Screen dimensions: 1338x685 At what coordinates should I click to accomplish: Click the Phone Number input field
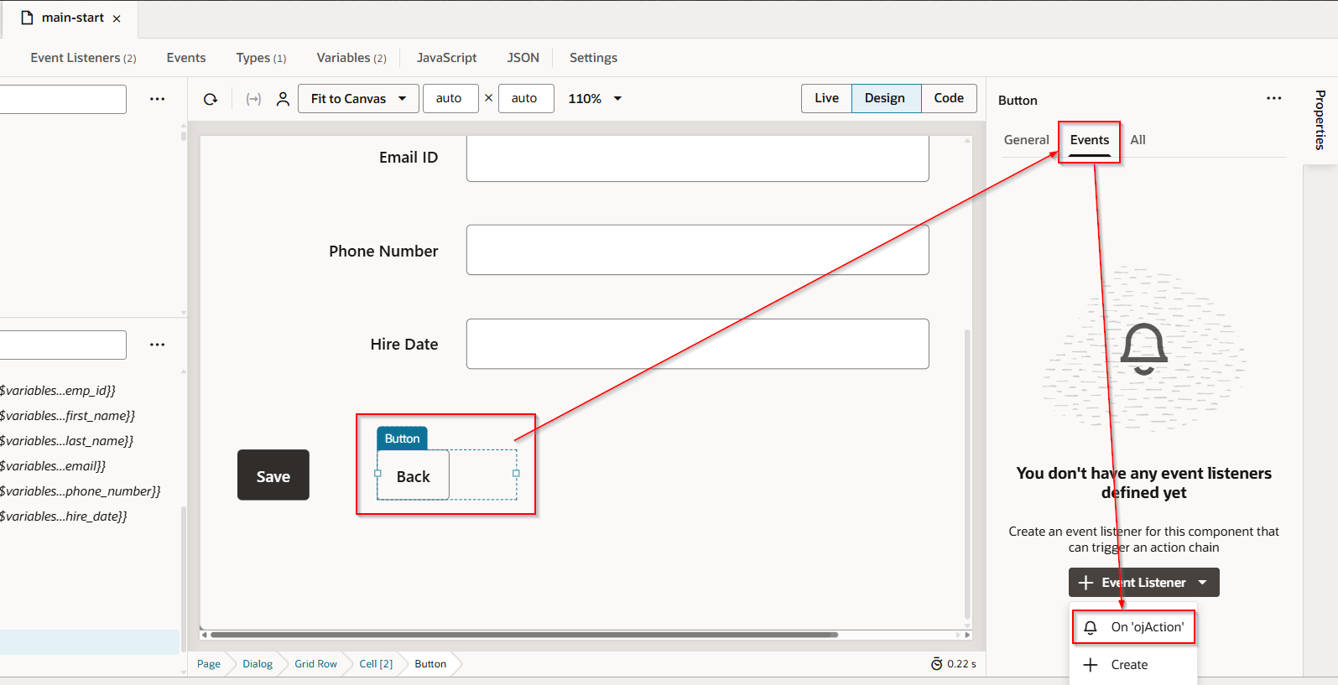coord(697,250)
